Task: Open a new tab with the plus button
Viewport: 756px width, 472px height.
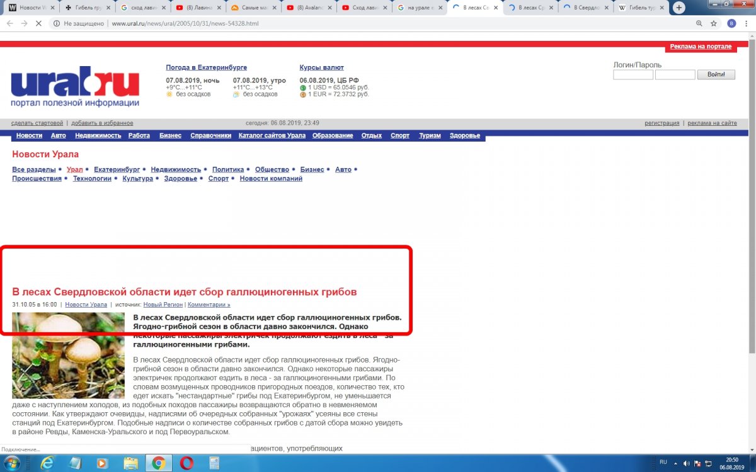Action: [679, 8]
